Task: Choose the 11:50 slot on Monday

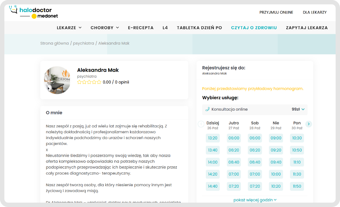Action: (x=297, y=186)
